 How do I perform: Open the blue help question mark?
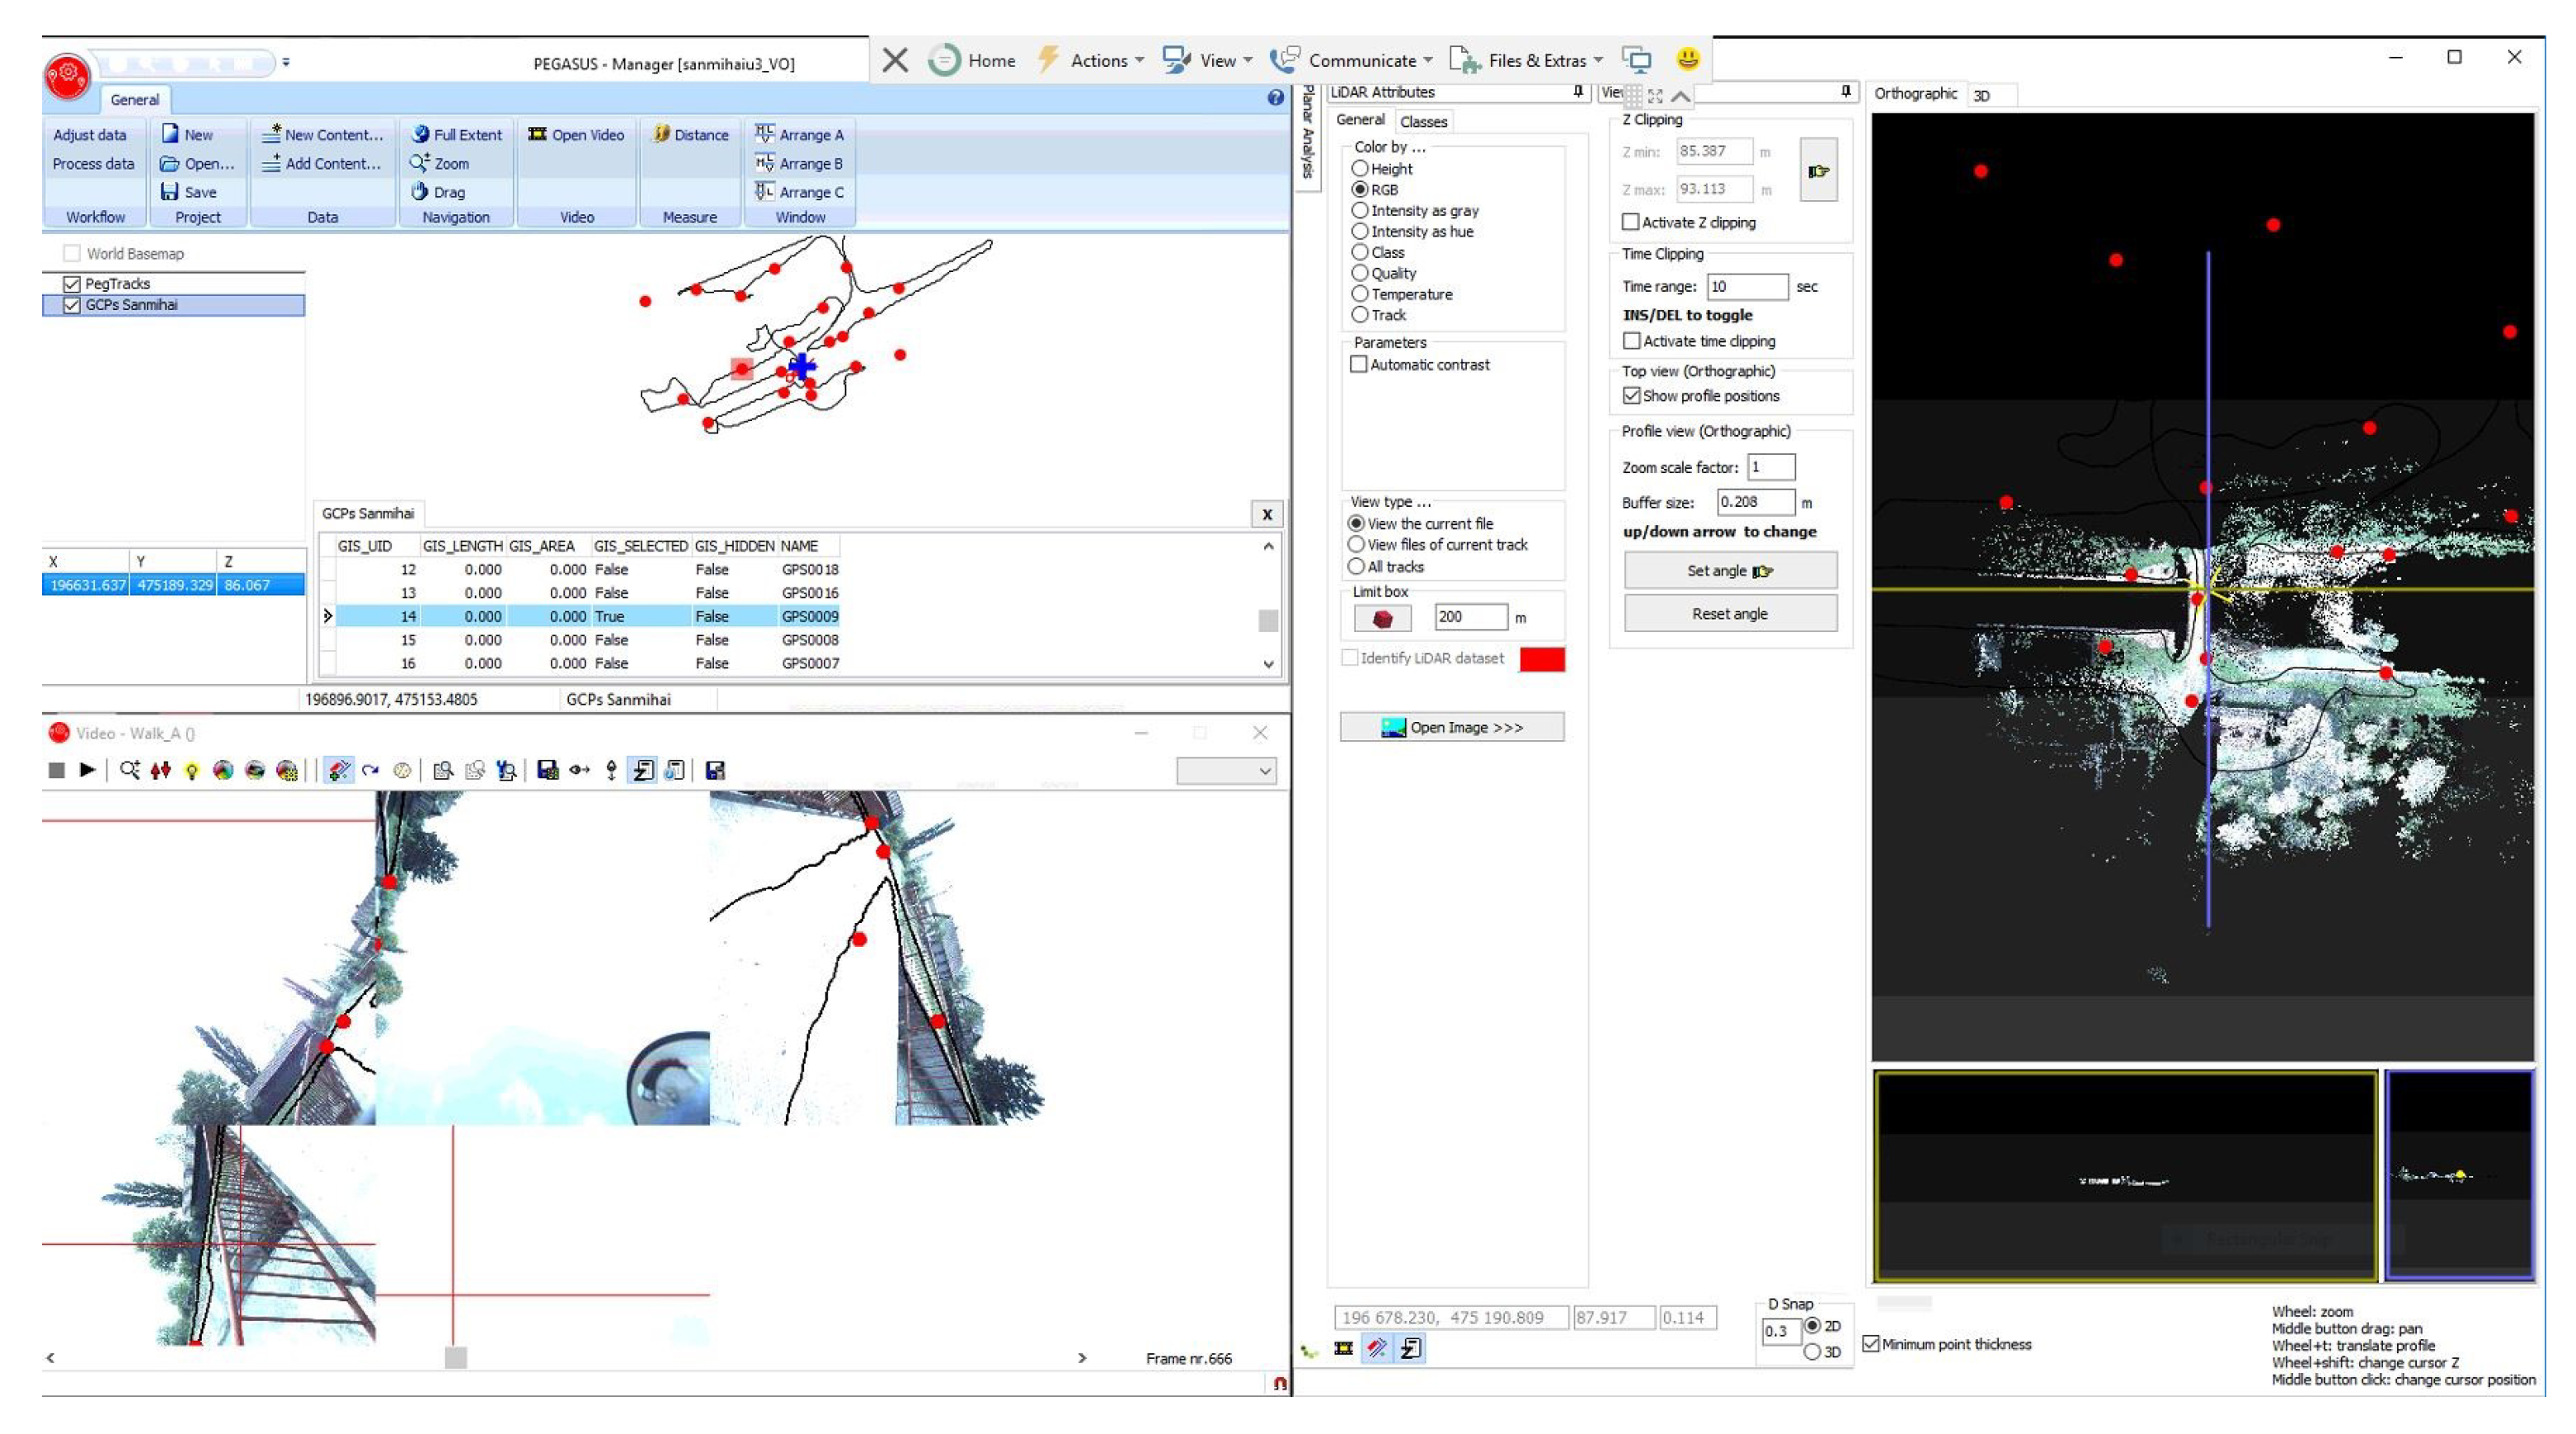tap(1275, 98)
